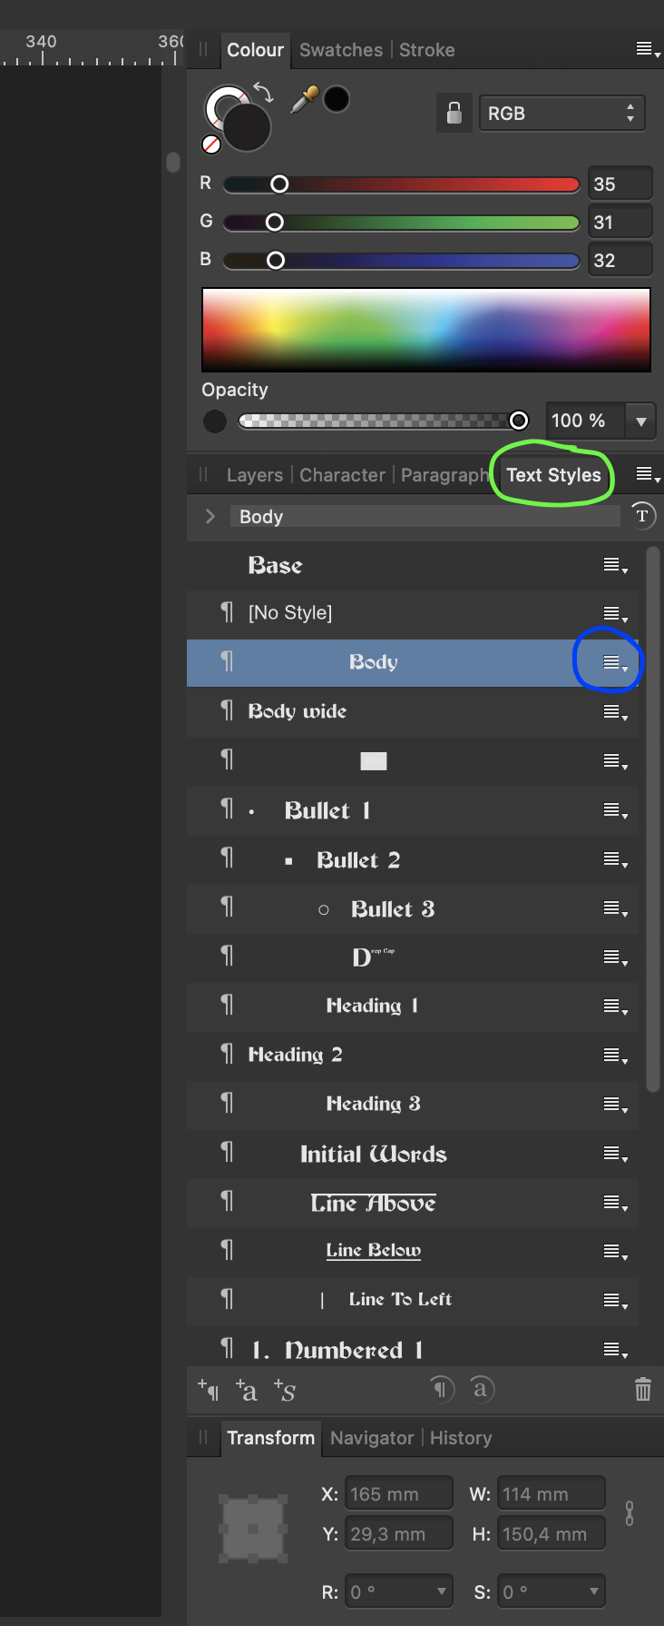Click the X position input field
This screenshot has width=664, height=1626.
click(x=399, y=1494)
